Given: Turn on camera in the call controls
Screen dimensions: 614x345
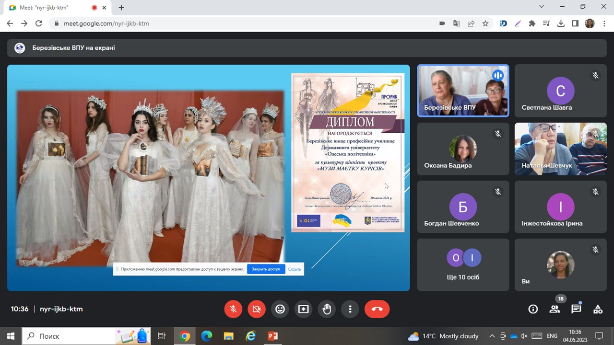Looking at the screenshot, I should [257, 309].
